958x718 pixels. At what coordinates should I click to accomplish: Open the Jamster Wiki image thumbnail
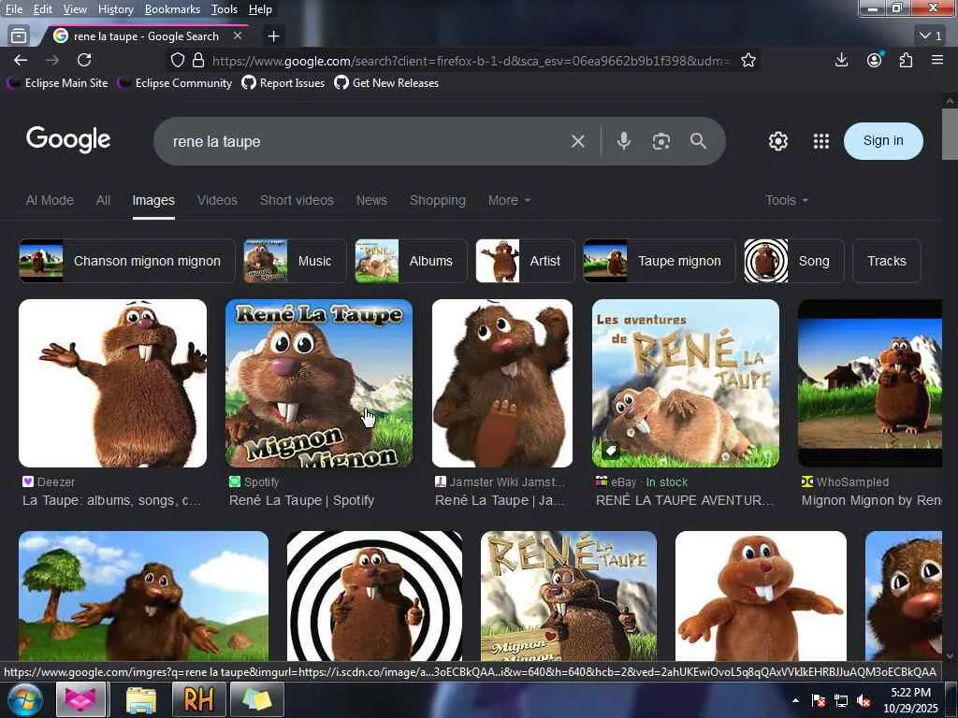click(x=502, y=383)
